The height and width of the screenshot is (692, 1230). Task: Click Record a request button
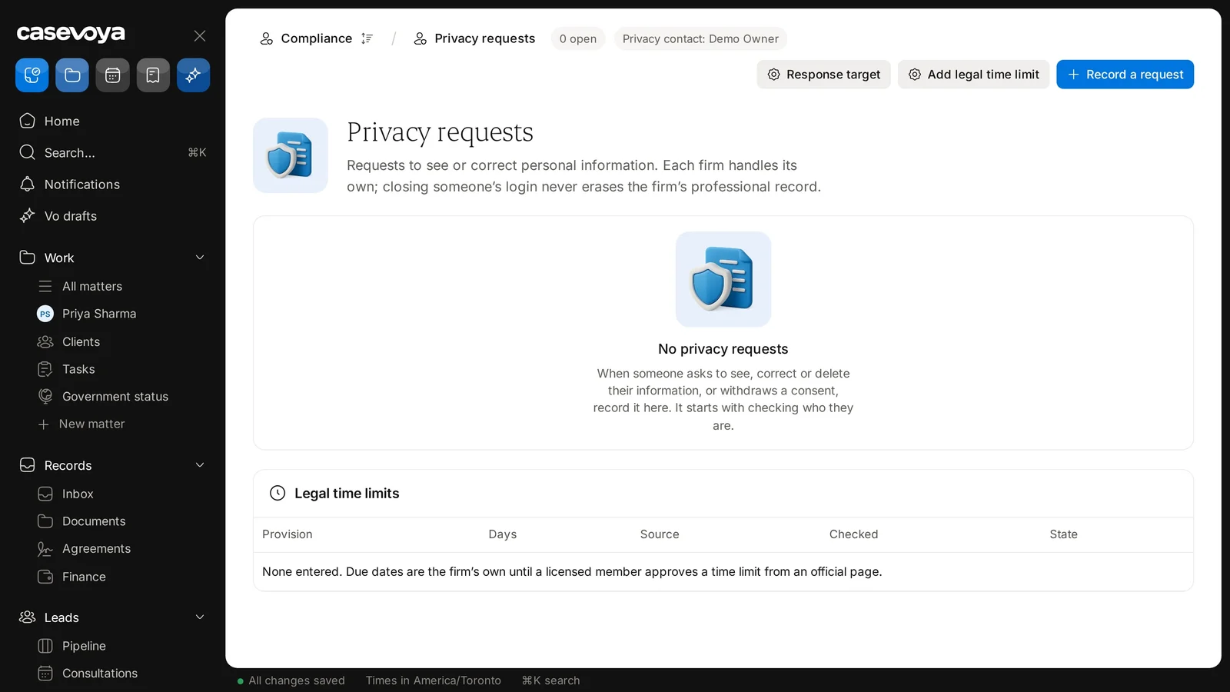pos(1125,75)
